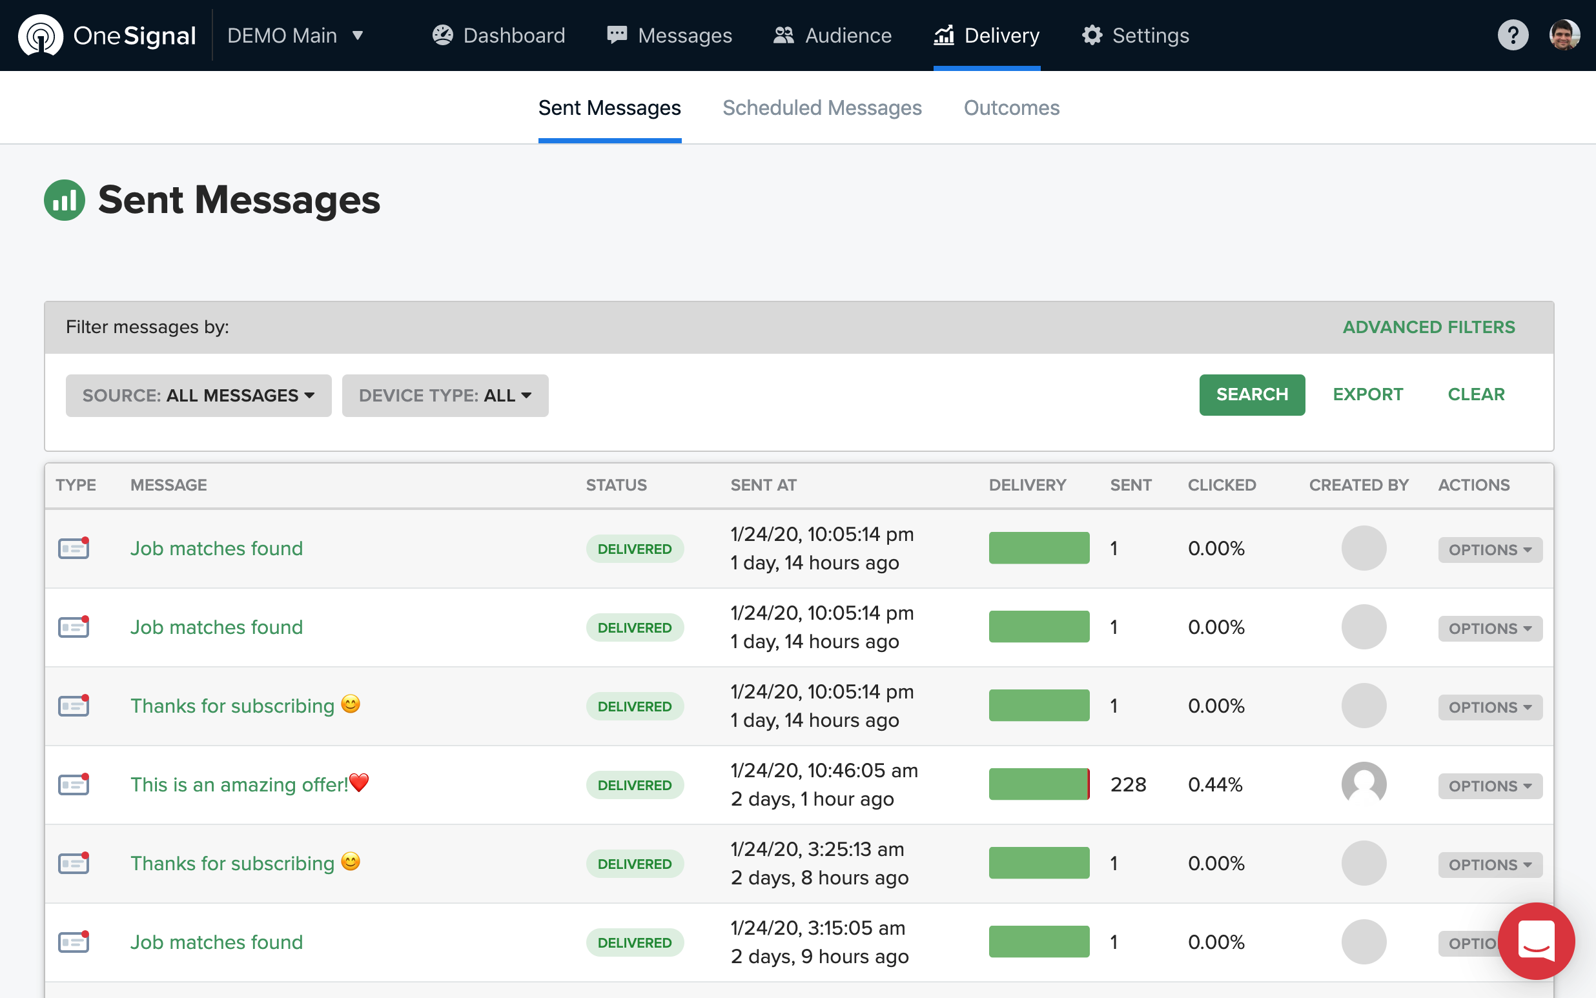Click the OneSignal logo icon
This screenshot has width=1596, height=998.
[40, 36]
